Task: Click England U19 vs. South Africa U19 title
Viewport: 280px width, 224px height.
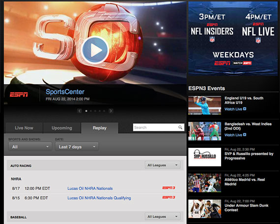Action: (244, 100)
